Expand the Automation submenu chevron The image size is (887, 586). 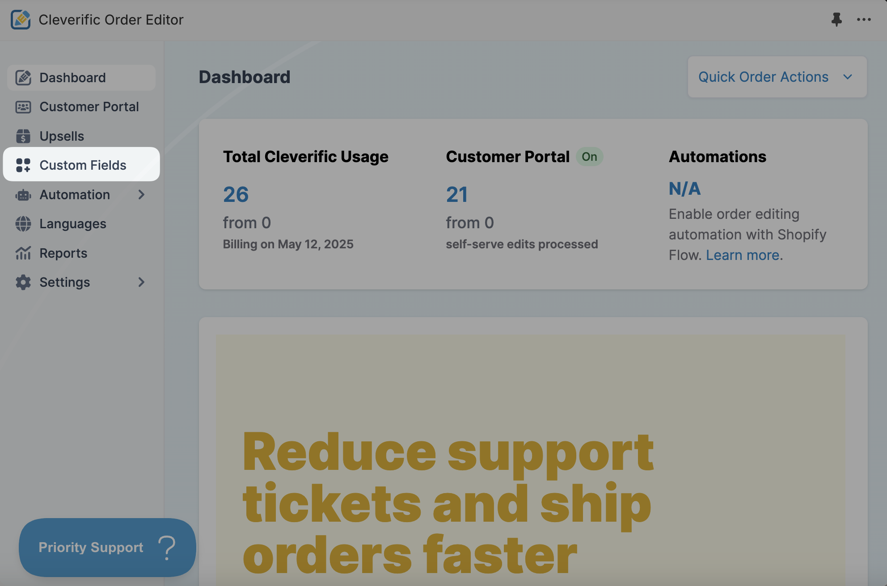click(x=141, y=195)
